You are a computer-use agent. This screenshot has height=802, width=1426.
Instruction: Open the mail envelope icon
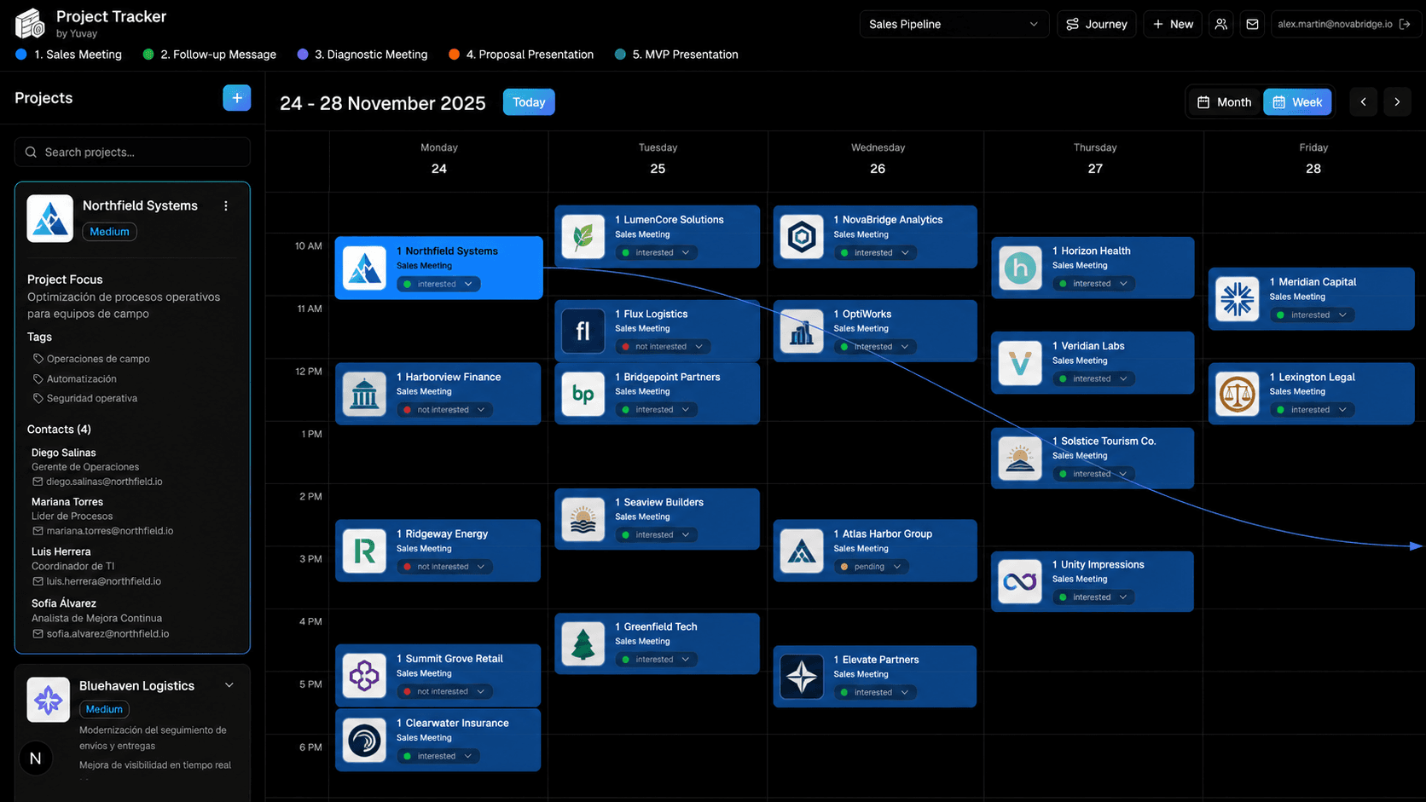pos(1252,24)
